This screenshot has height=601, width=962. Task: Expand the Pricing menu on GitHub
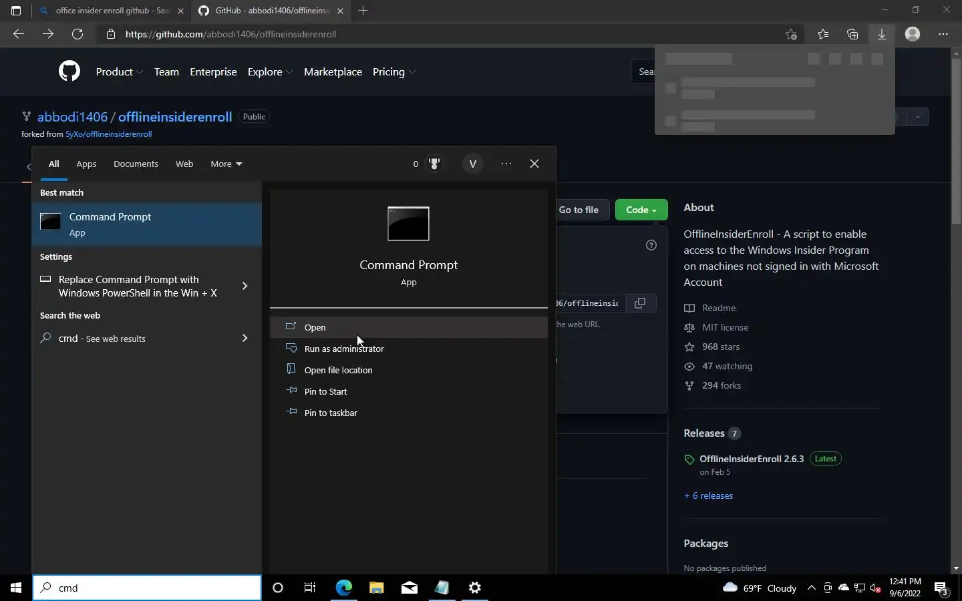coord(394,72)
